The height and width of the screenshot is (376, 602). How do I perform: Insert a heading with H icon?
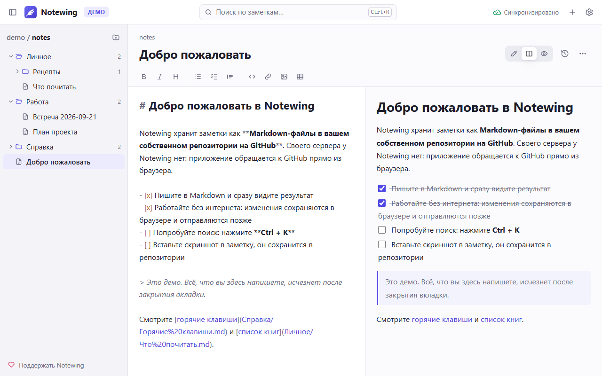coord(176,77)
